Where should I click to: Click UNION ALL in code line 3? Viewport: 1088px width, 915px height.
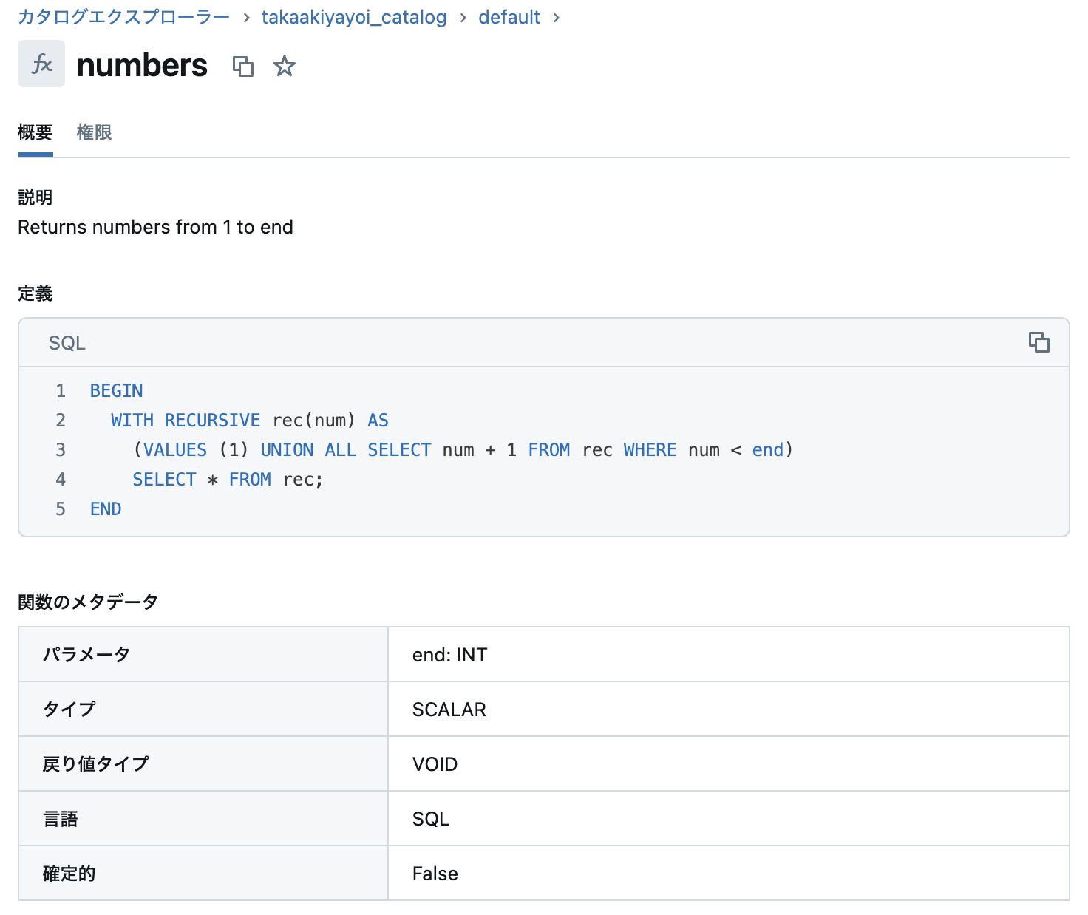[x=308, y=450]
